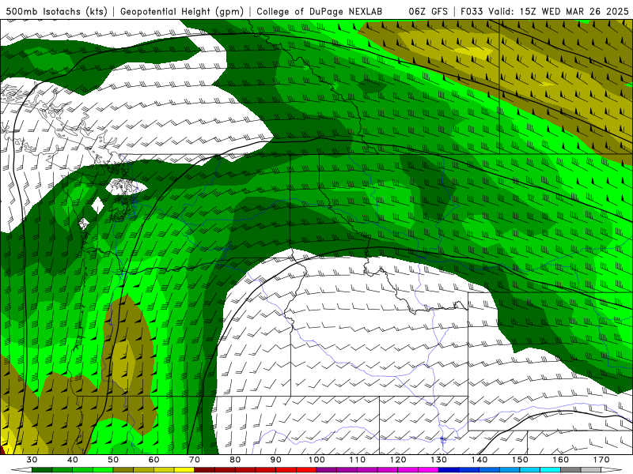This screenshot has width=633, height=474.
Task: Click the legend value 50
Action: pyautogui.click(x=113, y=460)
